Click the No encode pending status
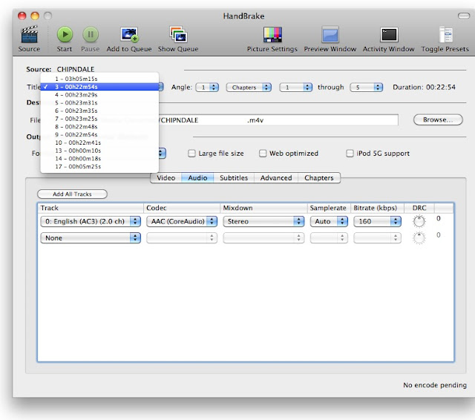This screenshot has width=475, height=420. point(435,385)
